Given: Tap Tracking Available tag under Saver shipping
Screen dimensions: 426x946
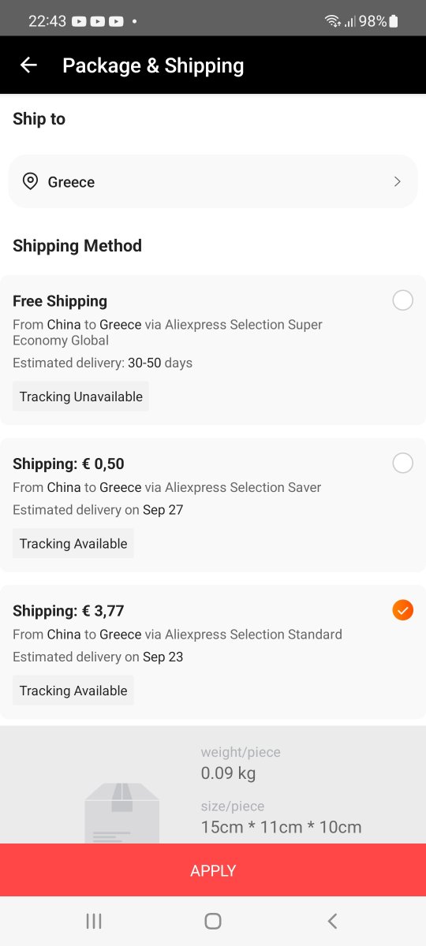Looking at the screenshot, I should (73, 544).
